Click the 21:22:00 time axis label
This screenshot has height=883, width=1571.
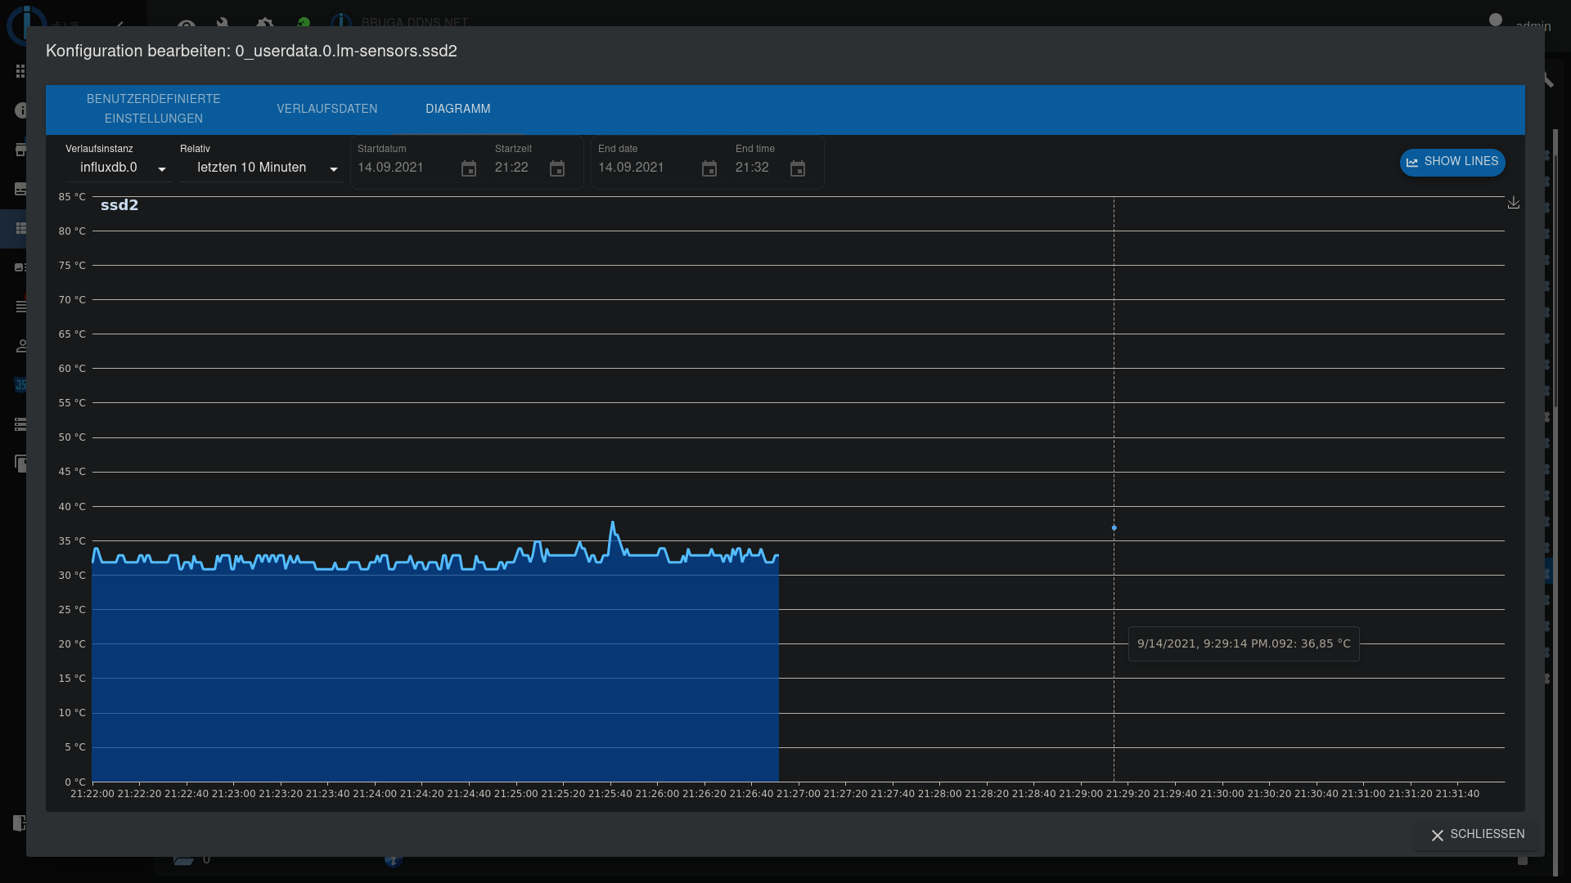point(92,794)
